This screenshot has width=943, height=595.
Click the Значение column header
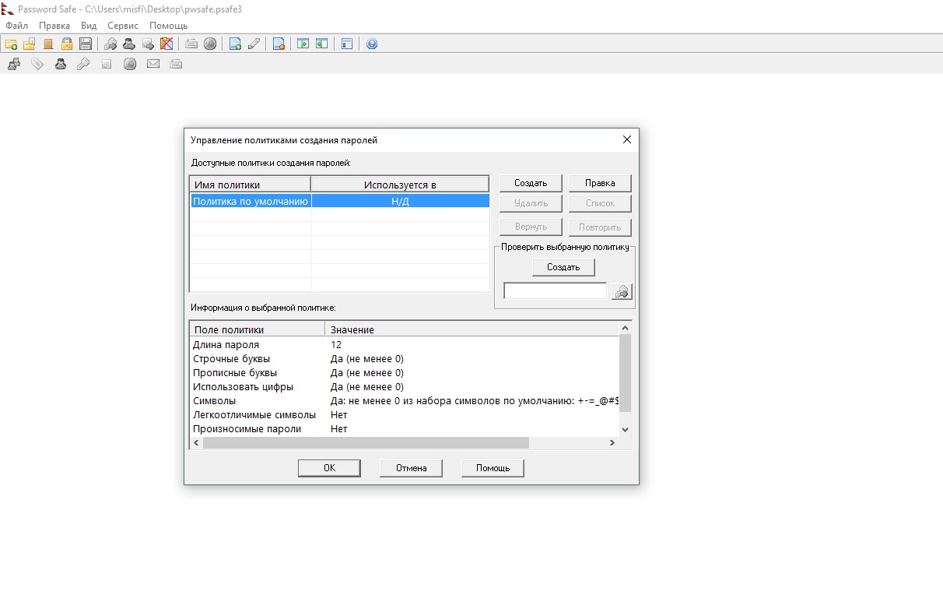tap(471, 329)
